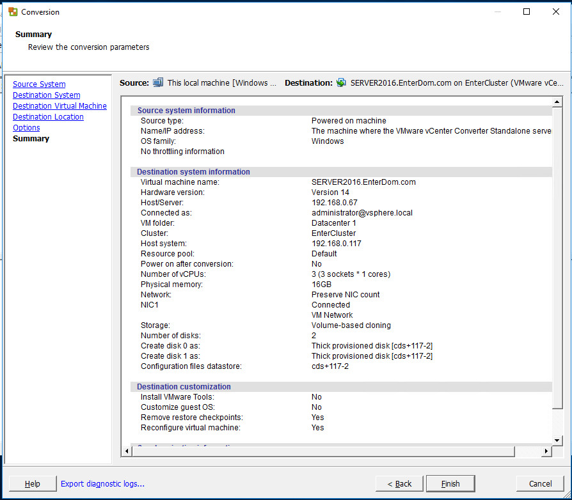This screenshot has height=500, width=572.
Task: Click the 'Version 14' hardware value
Action: pyautogui.click(x=330, y=192)
